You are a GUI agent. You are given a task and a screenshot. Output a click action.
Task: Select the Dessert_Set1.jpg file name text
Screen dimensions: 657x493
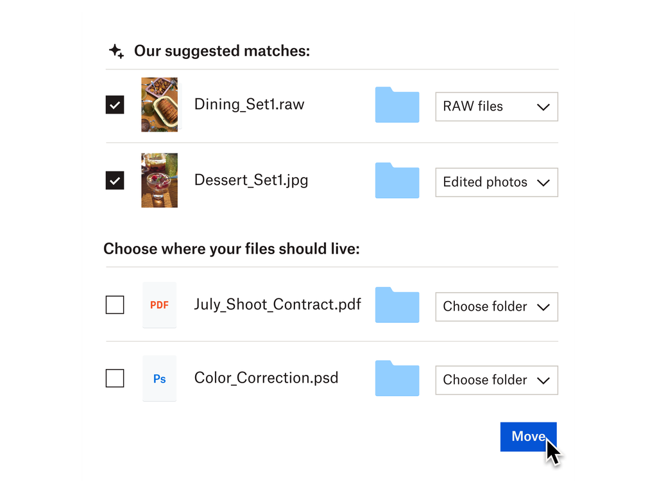pyautogui.click(x=251, y=180)
